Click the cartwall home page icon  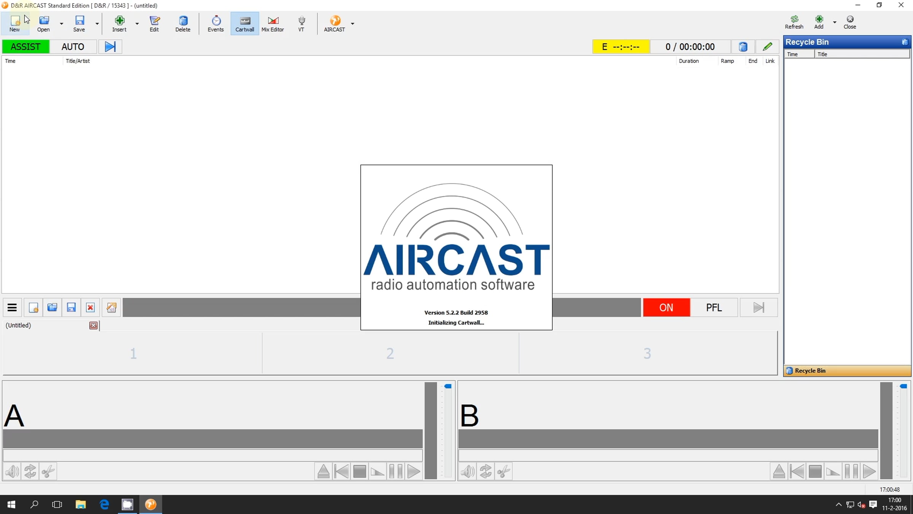111,308
